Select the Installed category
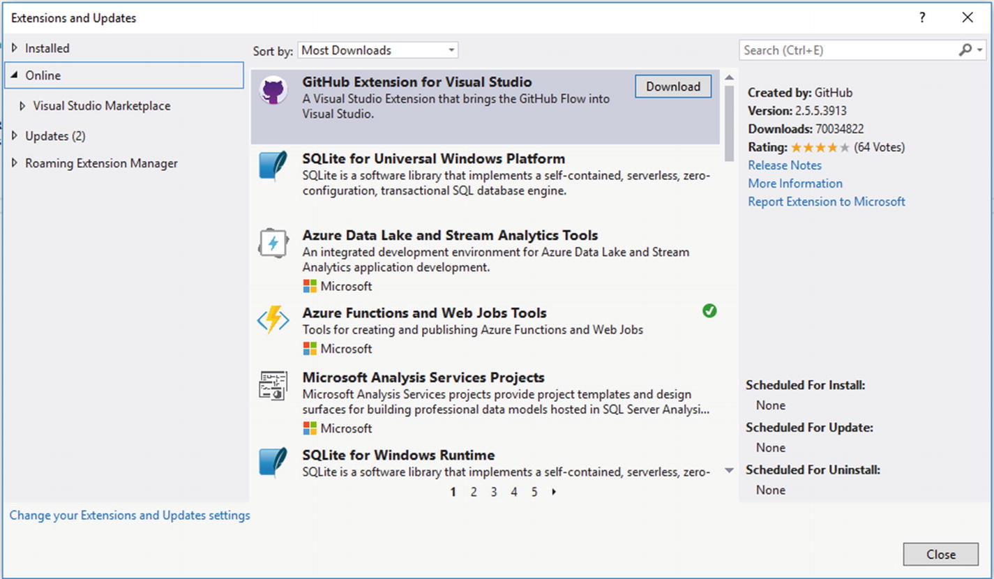Viewport: 994px width, 579px height. tap(47, 48)
